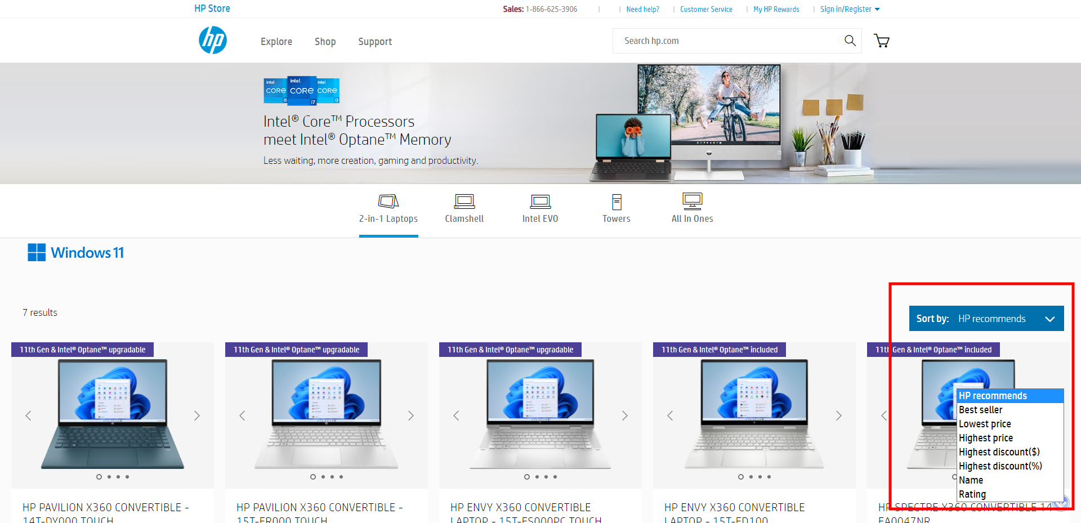Image resolution: width=1081 pixels, height=523 pixels.
Task: Show next image of Pavilion 14T-DY000 laptop
Action: (x=197, y=415)
